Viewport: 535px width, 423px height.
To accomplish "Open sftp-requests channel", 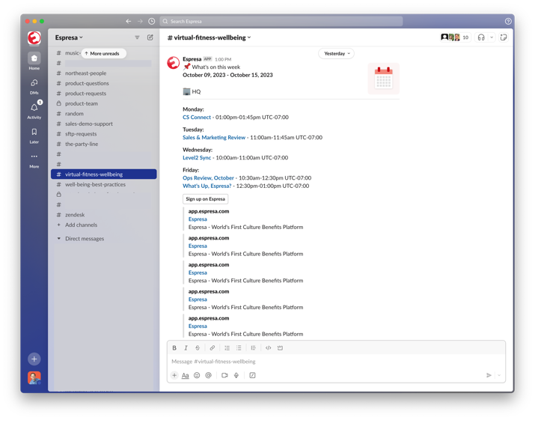I will click(104, 134).
